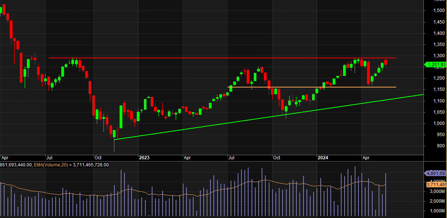Click the orange 3,711,465 EMA tag

click(437, 185)
